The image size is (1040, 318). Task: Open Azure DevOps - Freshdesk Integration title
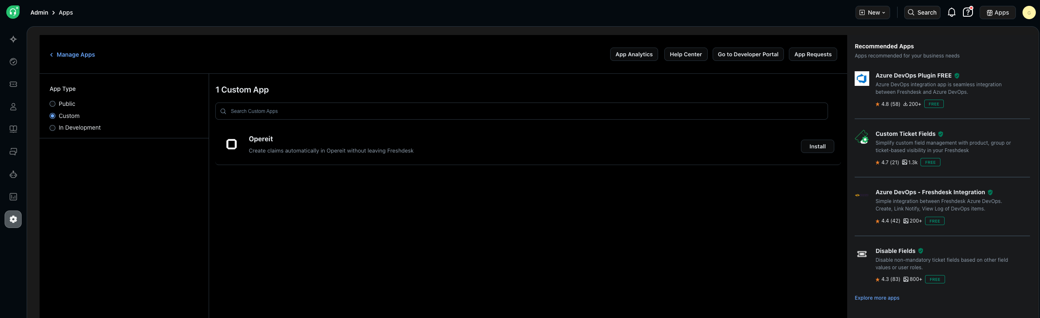coord(930,192)
